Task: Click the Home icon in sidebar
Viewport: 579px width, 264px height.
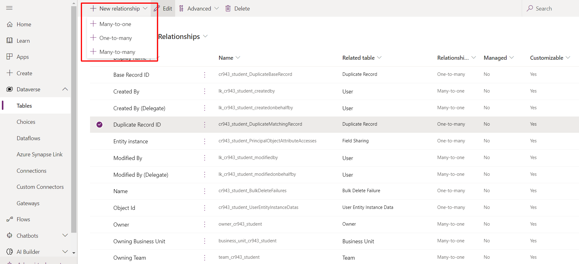Action: [x=10, y=24]
